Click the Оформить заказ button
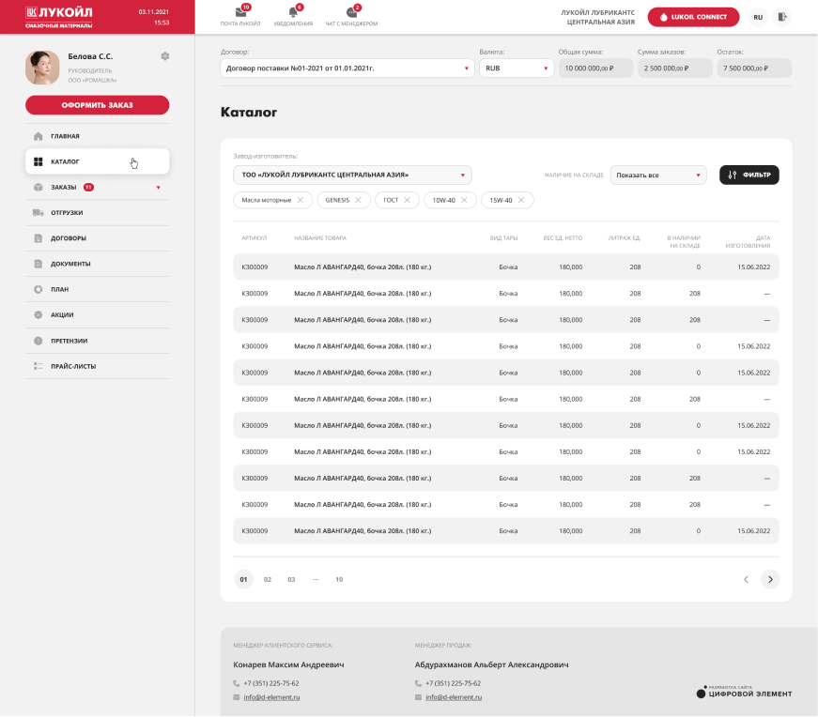The height and width of the screenshot is (717, 818). (97, 105)
